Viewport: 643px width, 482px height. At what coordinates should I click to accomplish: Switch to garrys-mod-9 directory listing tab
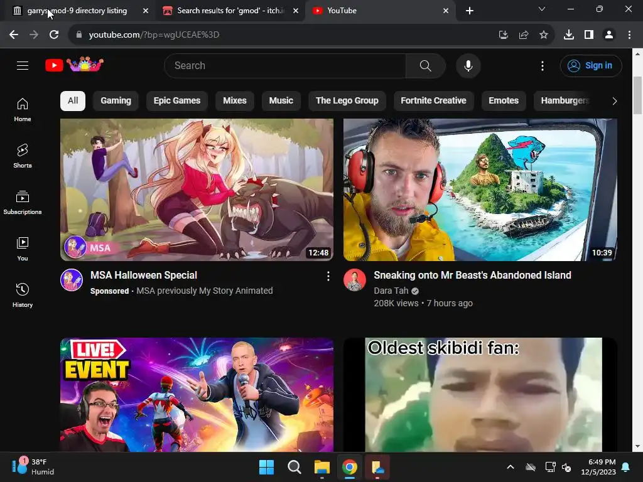click(x=77, y=11)
